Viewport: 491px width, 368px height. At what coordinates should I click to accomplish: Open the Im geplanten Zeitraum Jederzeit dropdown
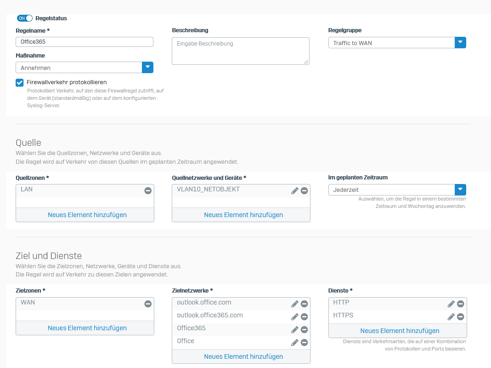[397, 190]
